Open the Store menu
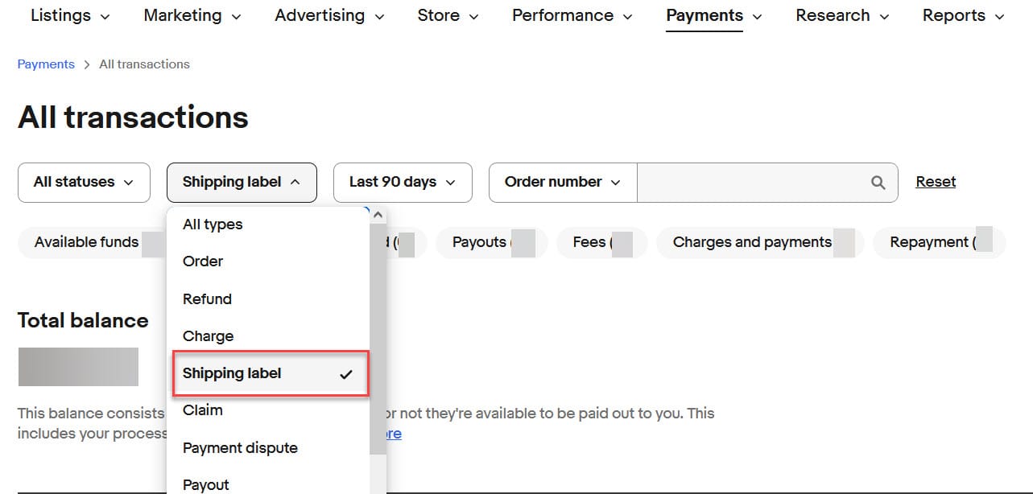Viewport: 1033px width, 494px height. click(448, 15)
